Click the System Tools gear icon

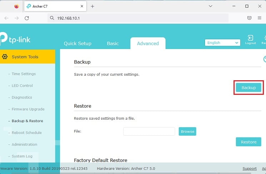5,57
